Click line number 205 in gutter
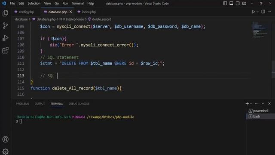 (x=21, y=27)
